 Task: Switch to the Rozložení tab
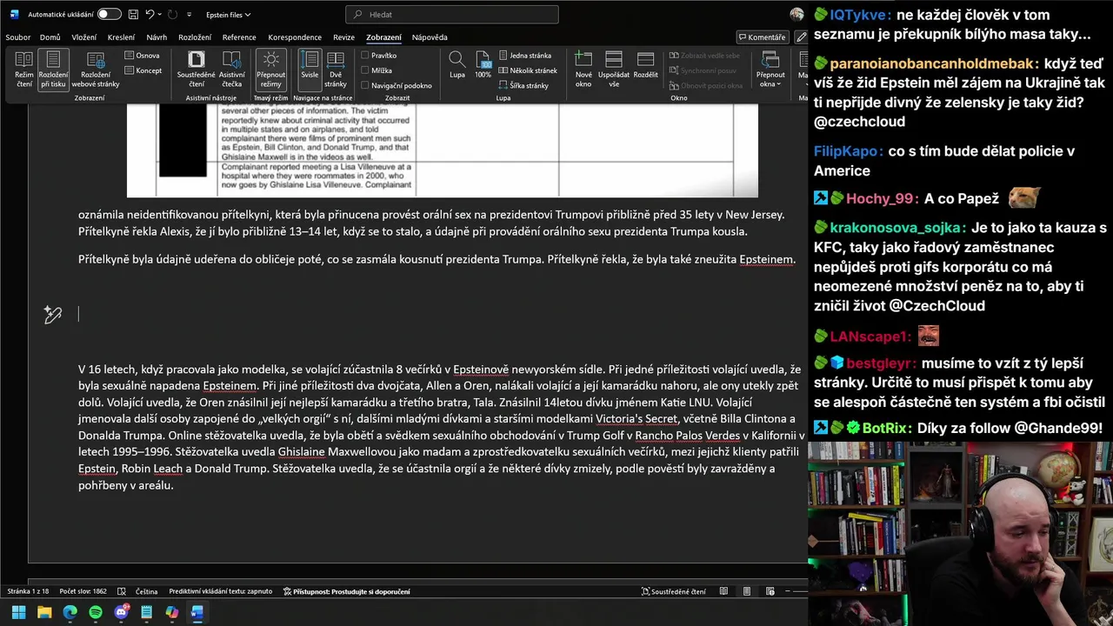click(x=195, y=37)
